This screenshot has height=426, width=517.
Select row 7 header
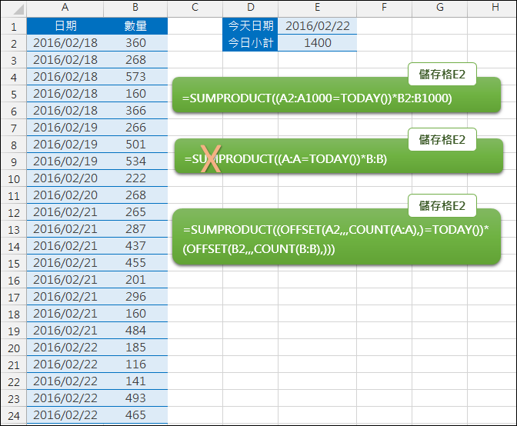pyautogui.click(x=14, y=128)
